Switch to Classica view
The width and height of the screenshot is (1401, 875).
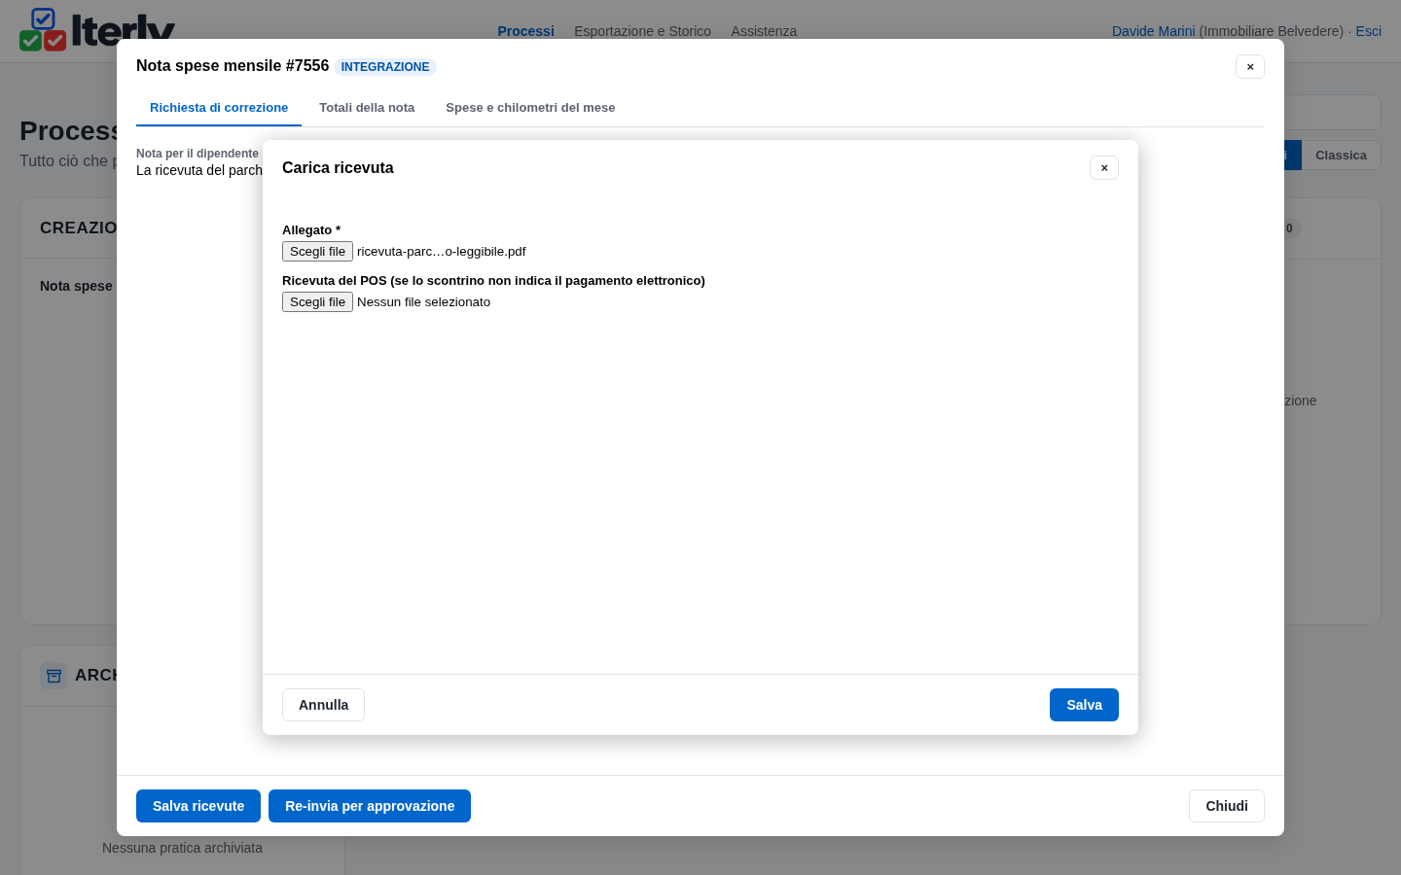[x=1341, y=156]
